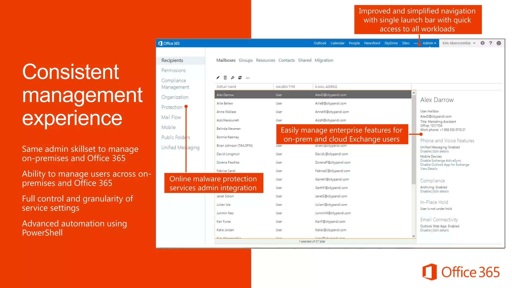Click the delete trash icon in mailbox toolbar
This screenshot has width=512, height=288.
coord(225,78)
